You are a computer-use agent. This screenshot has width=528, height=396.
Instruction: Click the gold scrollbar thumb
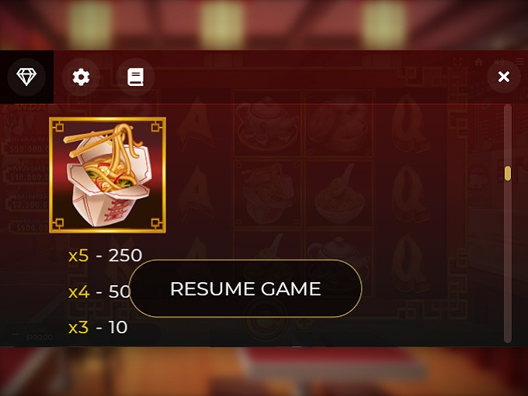508,174
